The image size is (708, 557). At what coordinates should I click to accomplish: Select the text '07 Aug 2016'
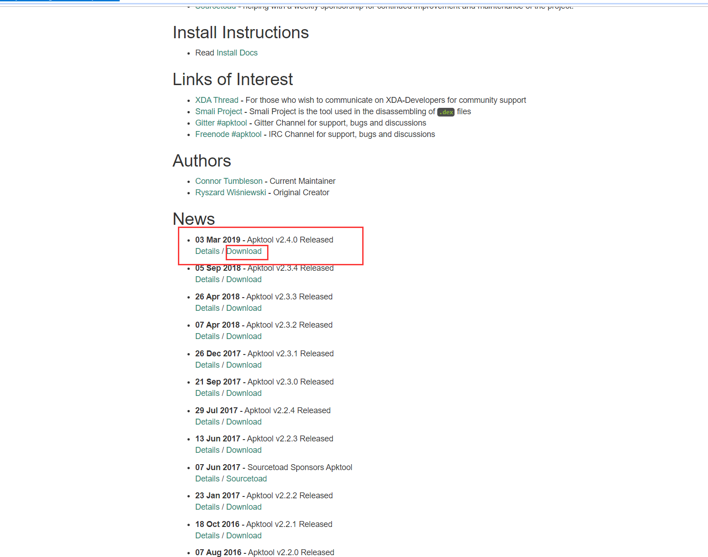pyautogui.click(x=218, y=552)
